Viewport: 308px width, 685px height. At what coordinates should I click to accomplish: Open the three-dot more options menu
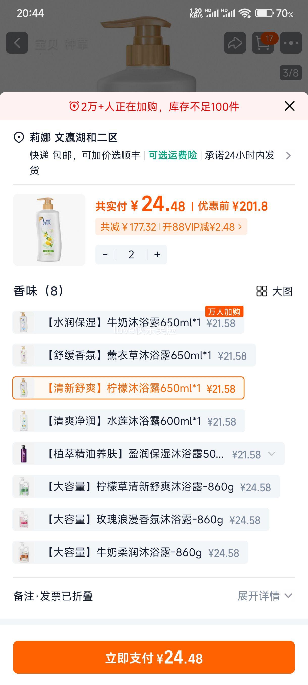coord(291,43)
